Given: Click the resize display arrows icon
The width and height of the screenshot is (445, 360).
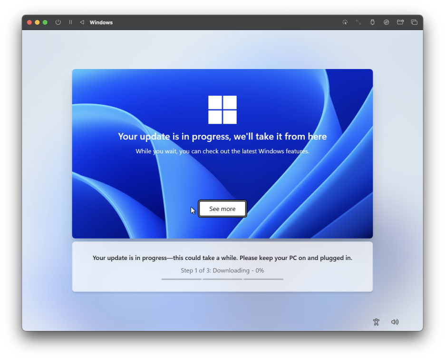Looking at the screenshot, I should [358, 22].
